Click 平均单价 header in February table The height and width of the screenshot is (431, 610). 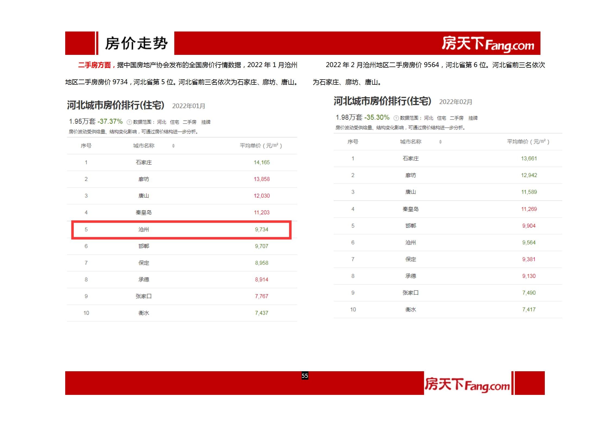coord(528,142)
